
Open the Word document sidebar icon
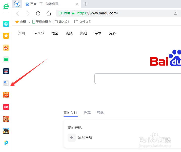coord(6,83)
